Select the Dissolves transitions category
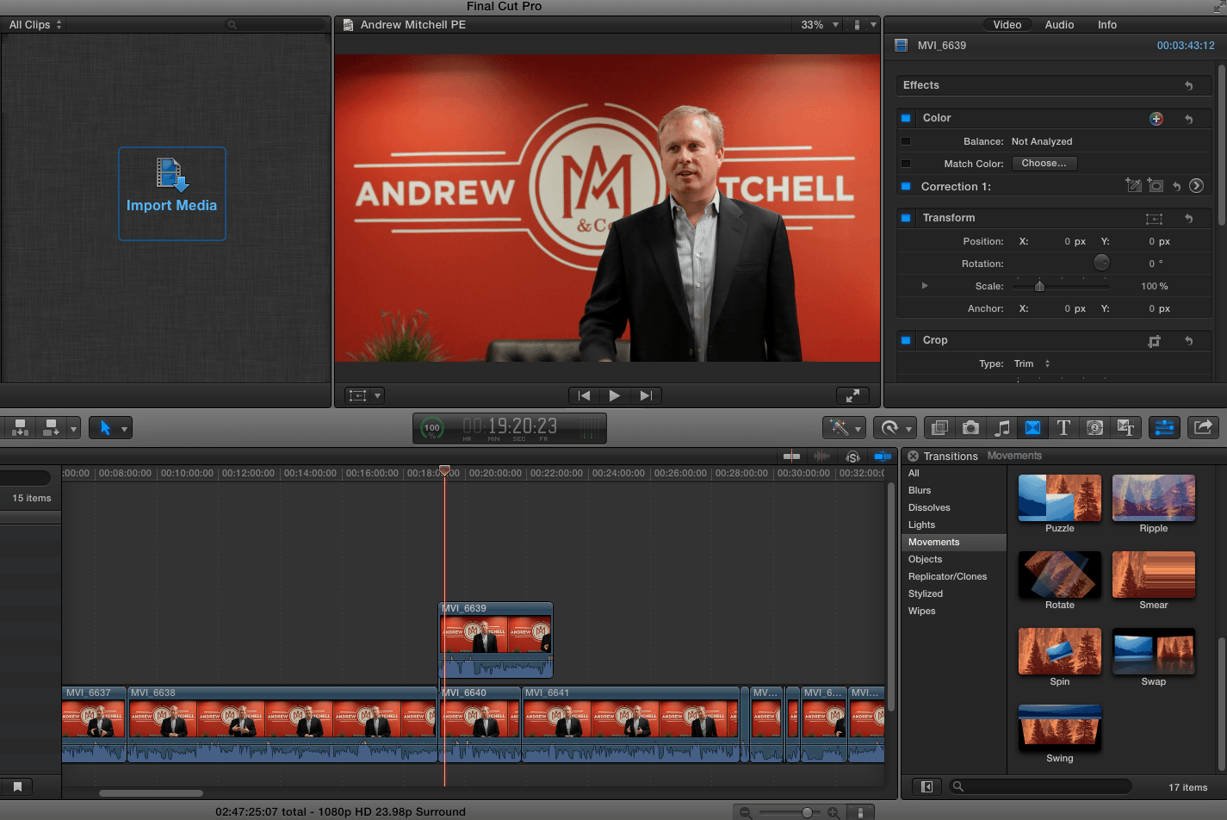 [x=929, y=507]
